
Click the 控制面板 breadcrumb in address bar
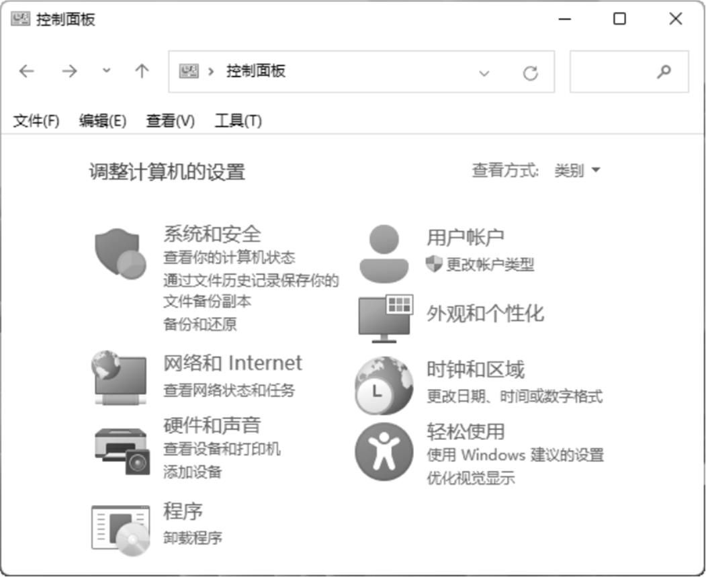pyautogui.click(x=256, y=71)
